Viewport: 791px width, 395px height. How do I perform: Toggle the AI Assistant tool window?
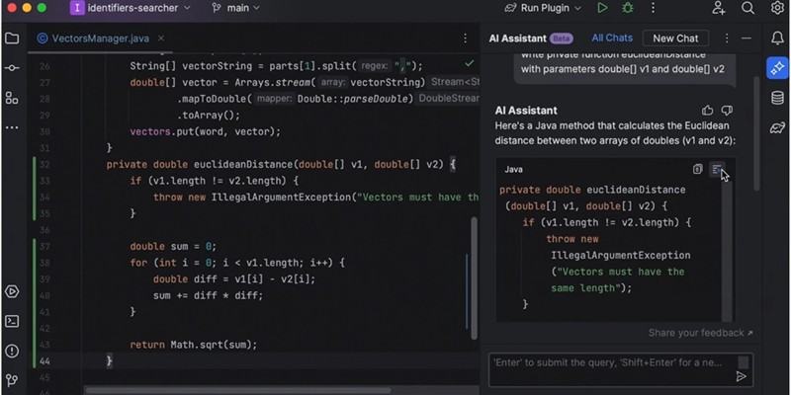pyautogui.click(x=776, y=68)
